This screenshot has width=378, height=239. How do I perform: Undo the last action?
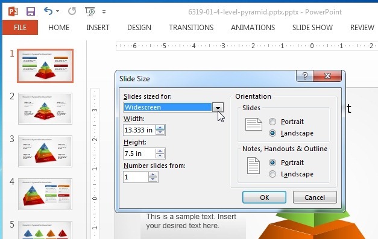point(48,11)
